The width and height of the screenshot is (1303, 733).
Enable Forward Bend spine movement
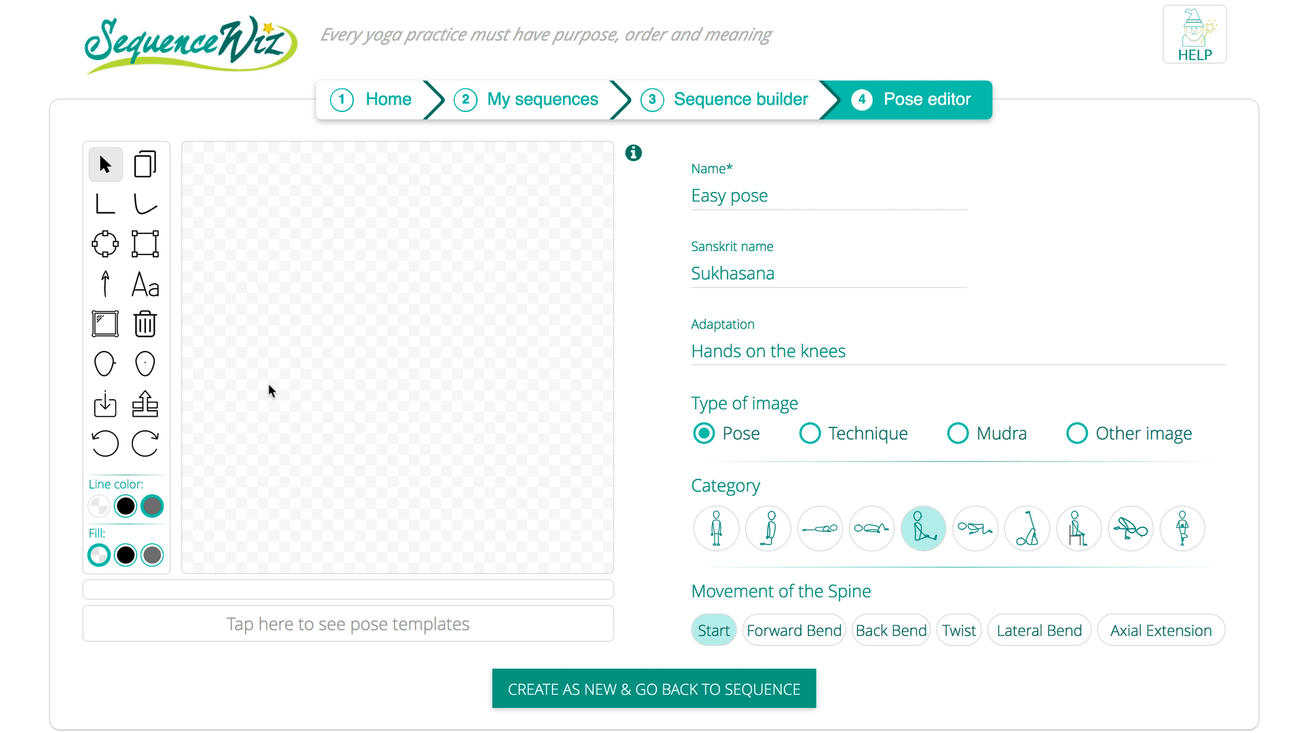tap(794, 630)
